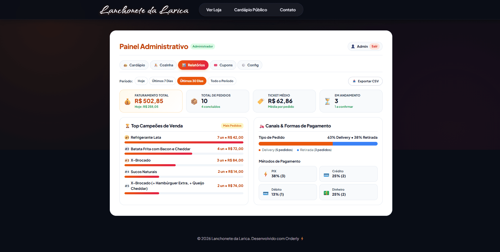
Task: Click the Sair logout button
Action: pos(374,46)
